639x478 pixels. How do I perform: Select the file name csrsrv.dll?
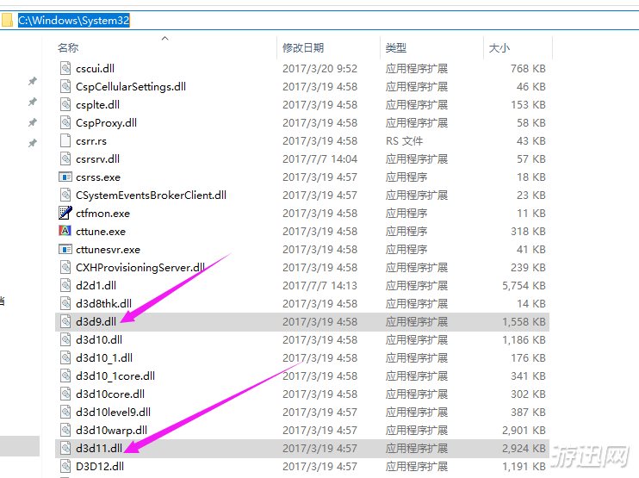coord(97,159)
